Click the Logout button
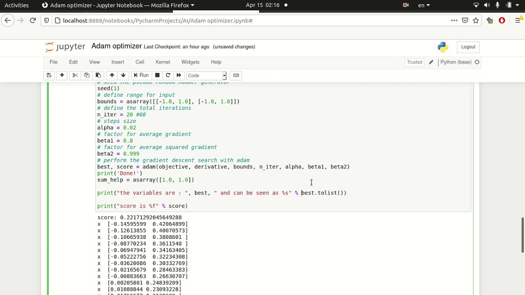This screenshot has height=295, width=525. point(468,47)
